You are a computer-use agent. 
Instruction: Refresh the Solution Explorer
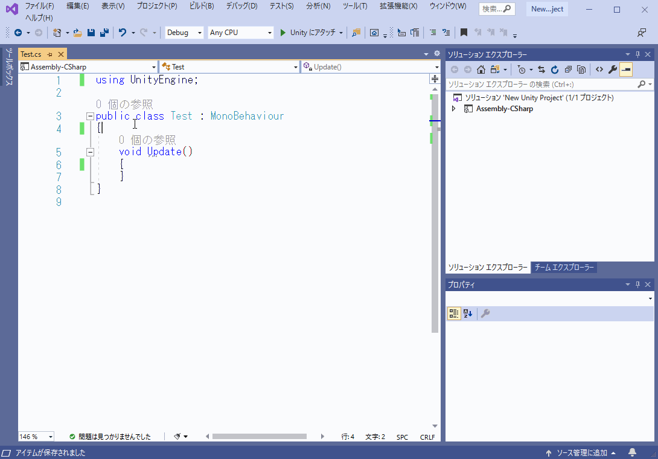pos(554,69)
